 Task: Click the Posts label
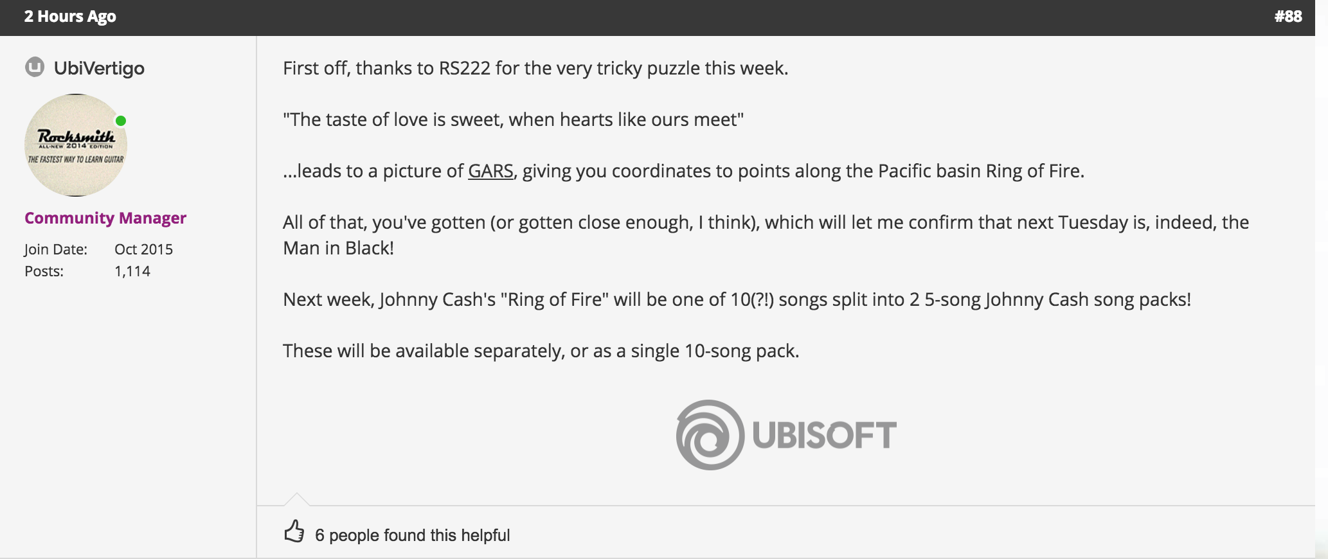click(x=44, y=271)
